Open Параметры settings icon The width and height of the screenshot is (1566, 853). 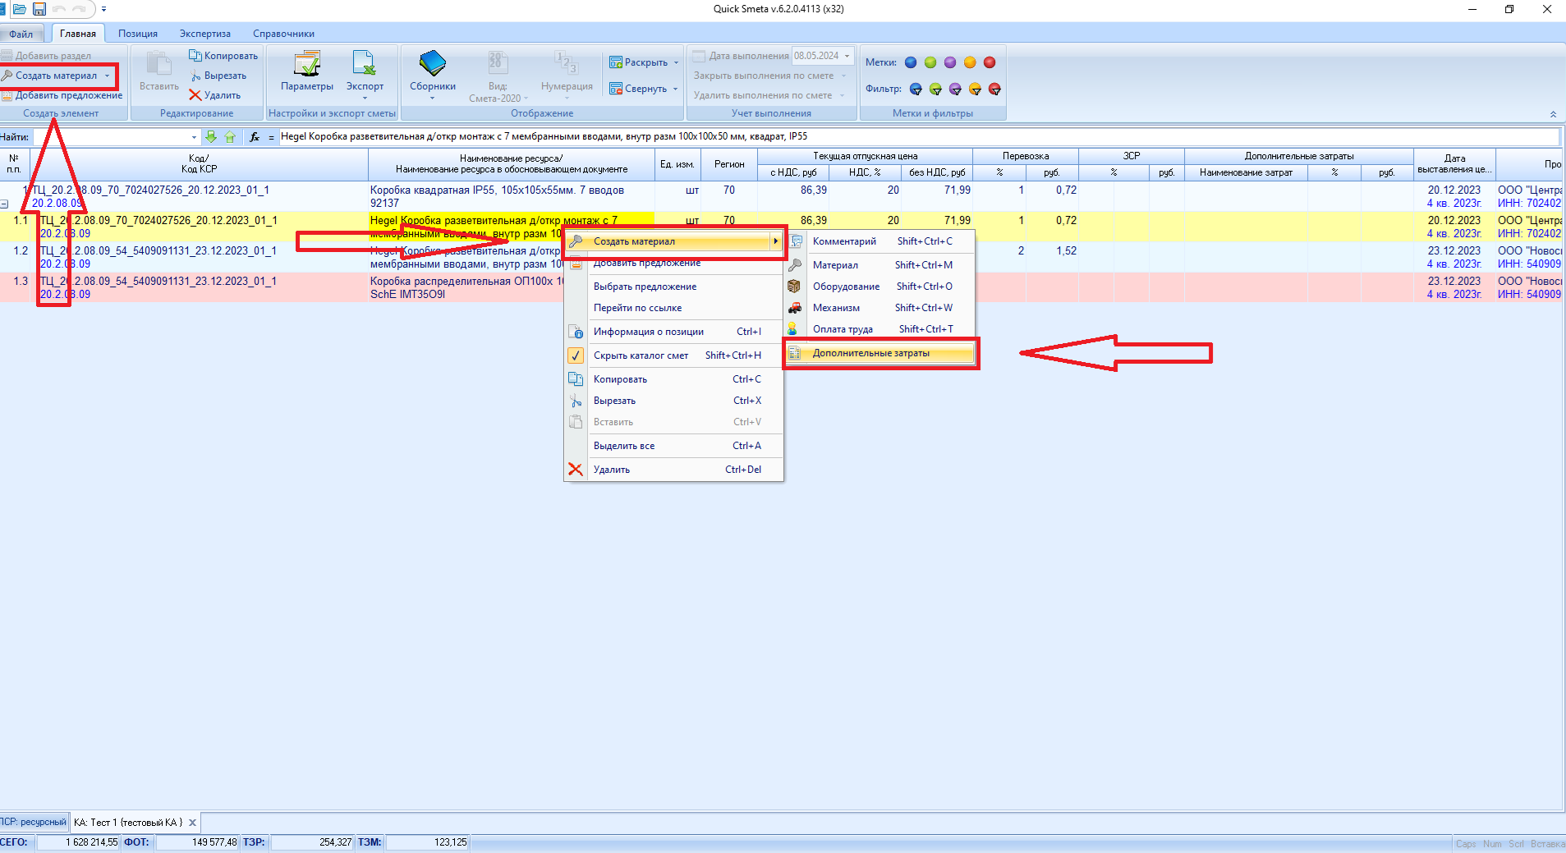(307, 71)
